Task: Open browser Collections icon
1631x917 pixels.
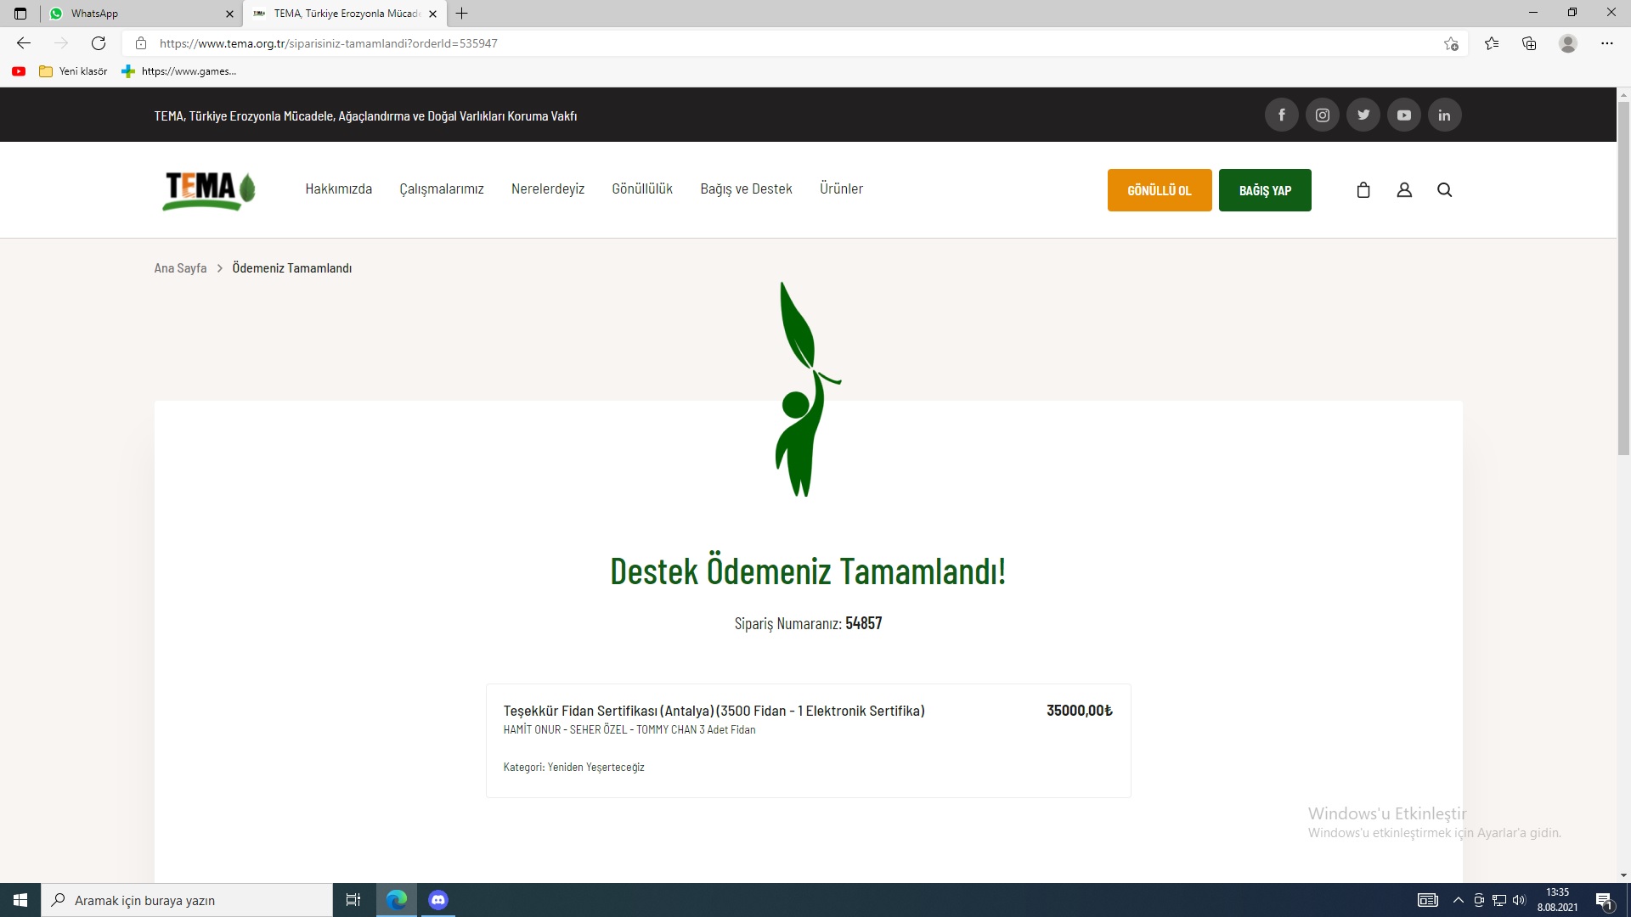Action: pos(1529,43)
